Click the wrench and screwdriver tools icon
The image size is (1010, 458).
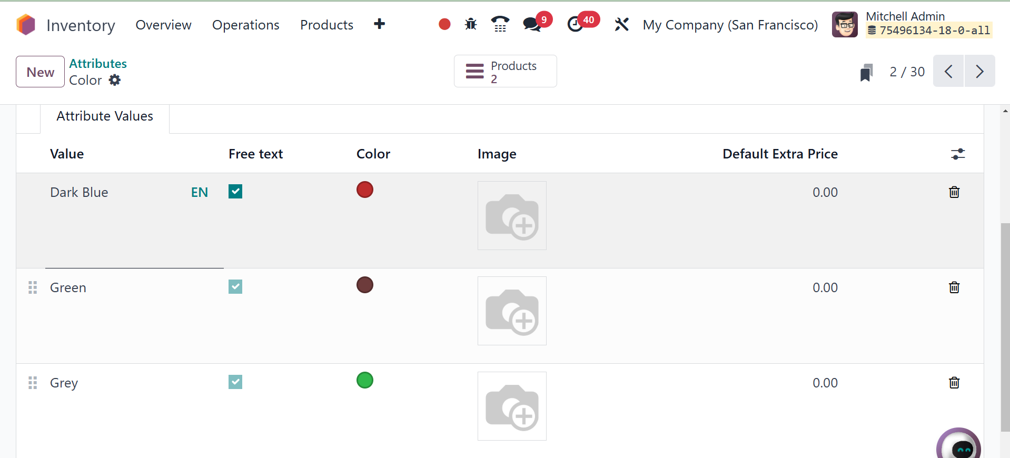(621, 24)
